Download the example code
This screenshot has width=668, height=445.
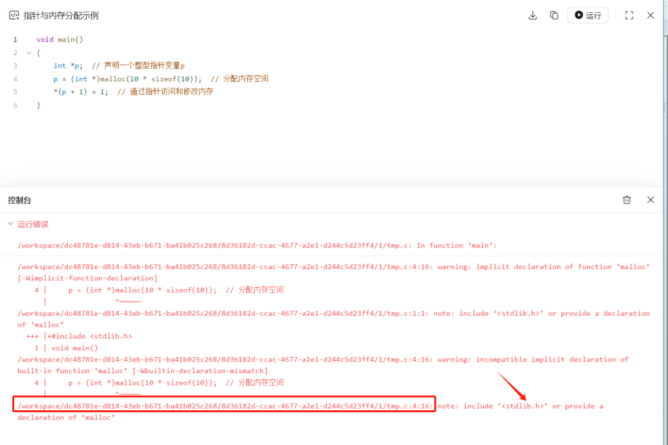click(533, 15)
